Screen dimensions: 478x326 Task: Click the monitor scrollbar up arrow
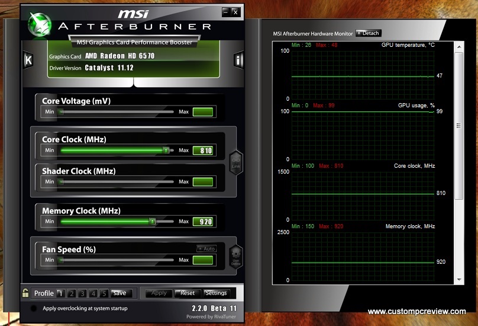(x=459, y=47)
